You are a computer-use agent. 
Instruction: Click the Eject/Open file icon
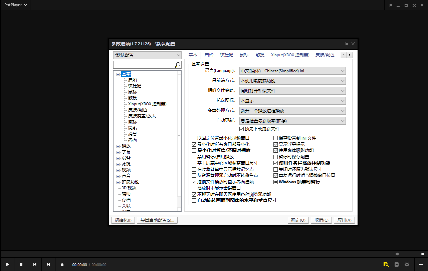(62, 264)
